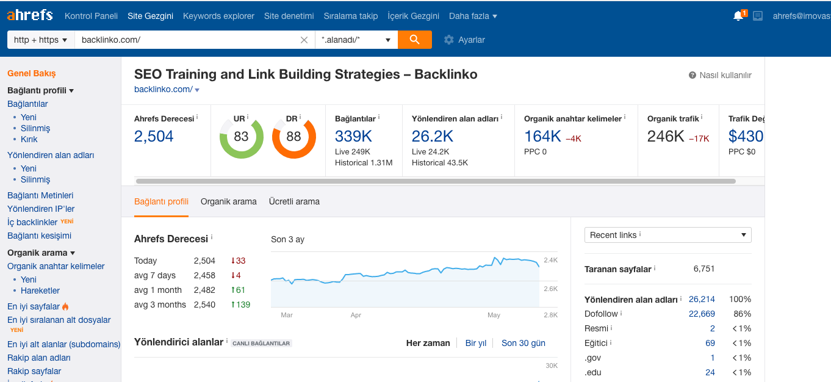This screenshot has width=831, height=382.
Task: Select the Bir yıl time range
Action: tap(476, 343)
